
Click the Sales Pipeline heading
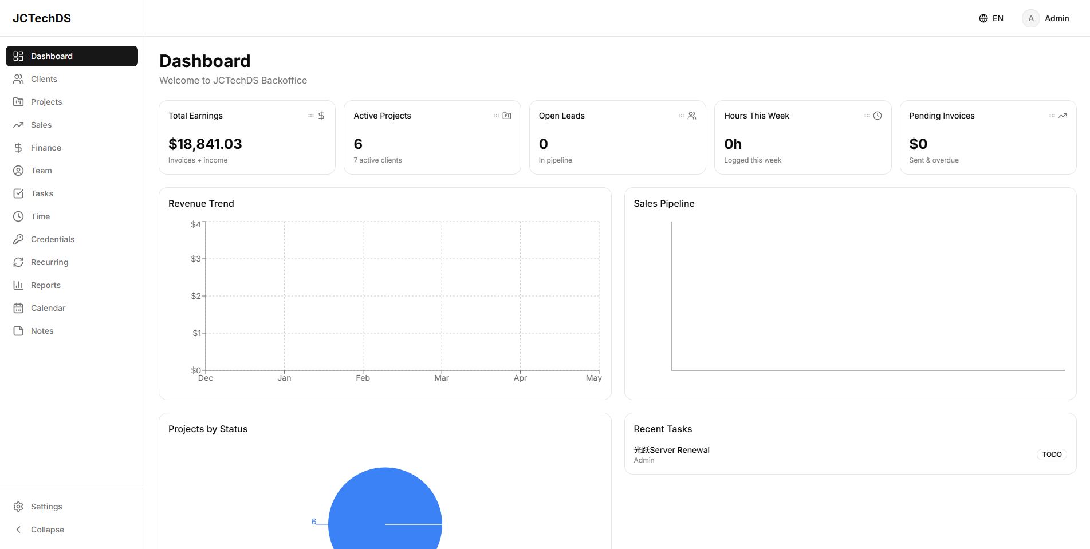tap(664, 203)
